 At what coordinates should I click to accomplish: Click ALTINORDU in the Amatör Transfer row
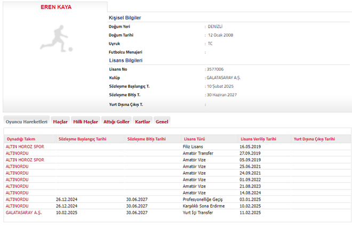click(x=17, y=152)
